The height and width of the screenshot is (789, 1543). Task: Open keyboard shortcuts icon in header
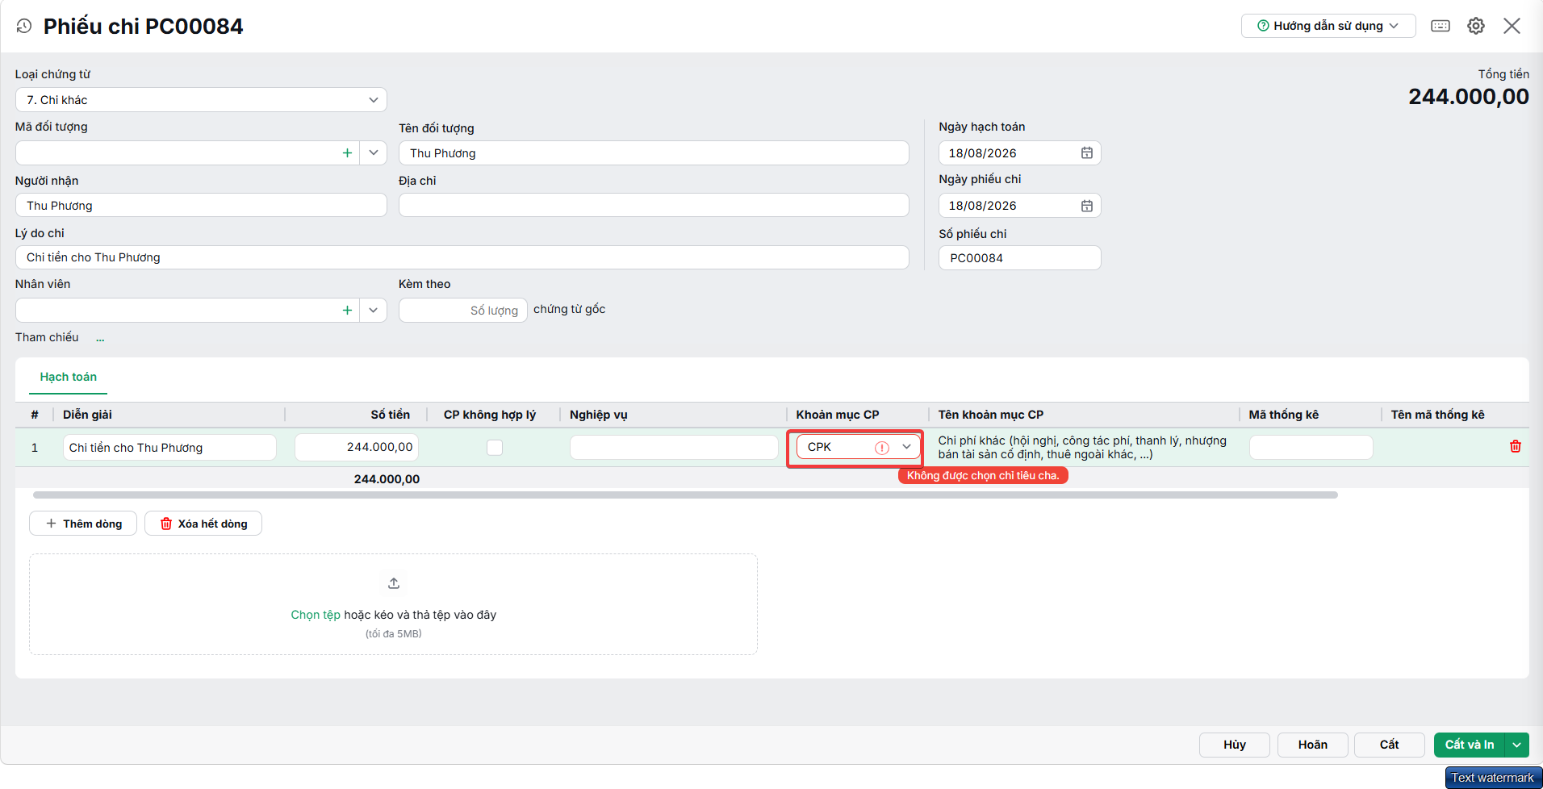tap(1441, 26)
